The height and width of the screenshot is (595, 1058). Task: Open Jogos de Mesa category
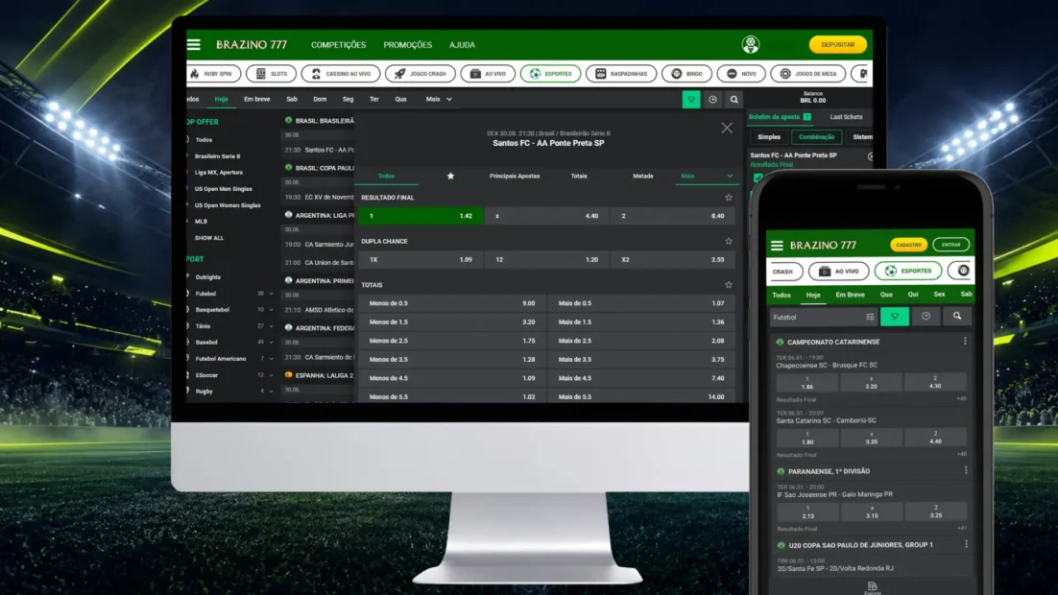(x=808, y=74)
